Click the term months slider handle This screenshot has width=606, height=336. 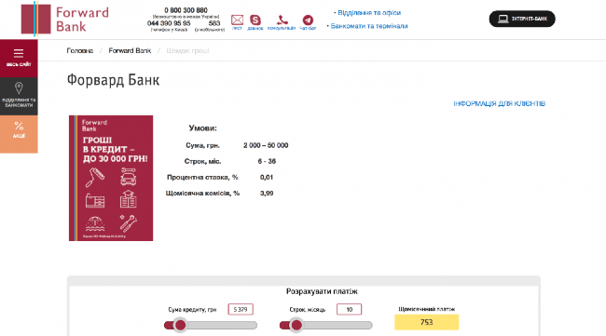pos(296,325)
